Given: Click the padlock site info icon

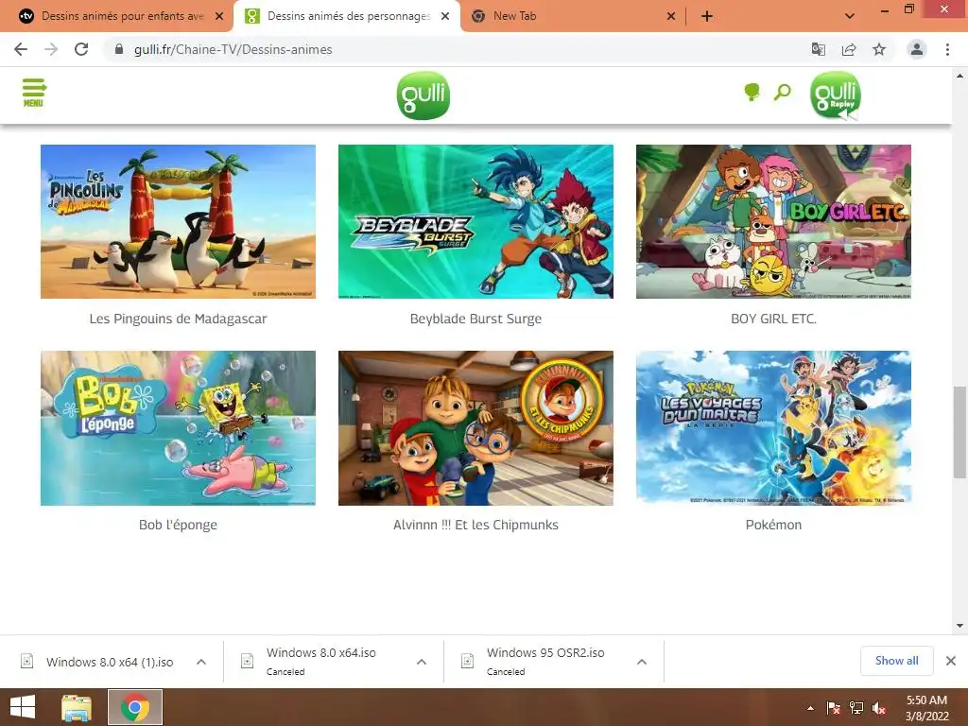Looking at the screenshot, I should [x=119, y=49].
